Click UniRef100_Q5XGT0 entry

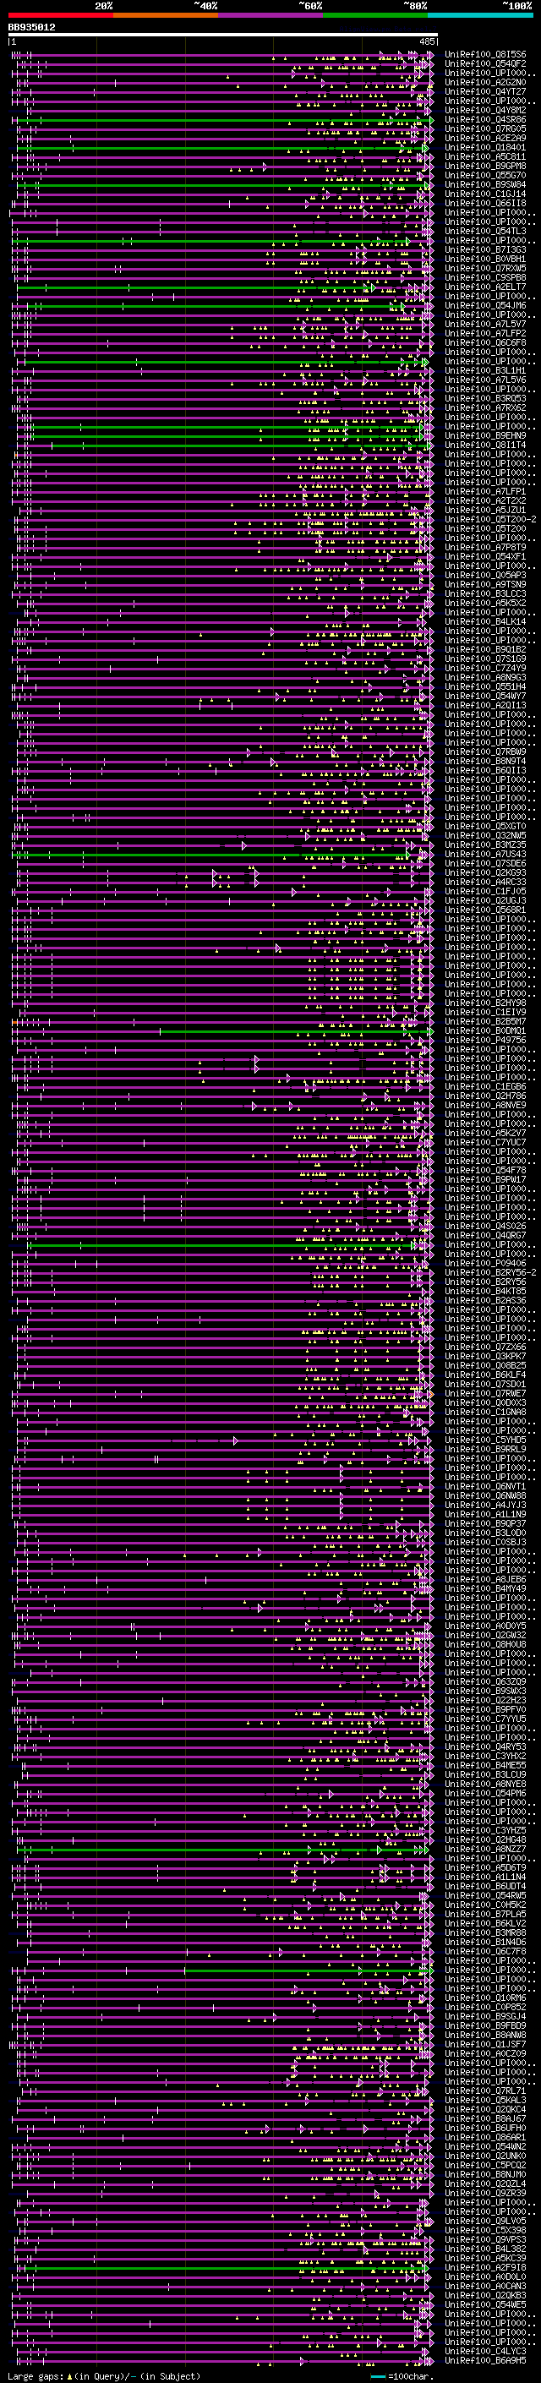point(485,826)
